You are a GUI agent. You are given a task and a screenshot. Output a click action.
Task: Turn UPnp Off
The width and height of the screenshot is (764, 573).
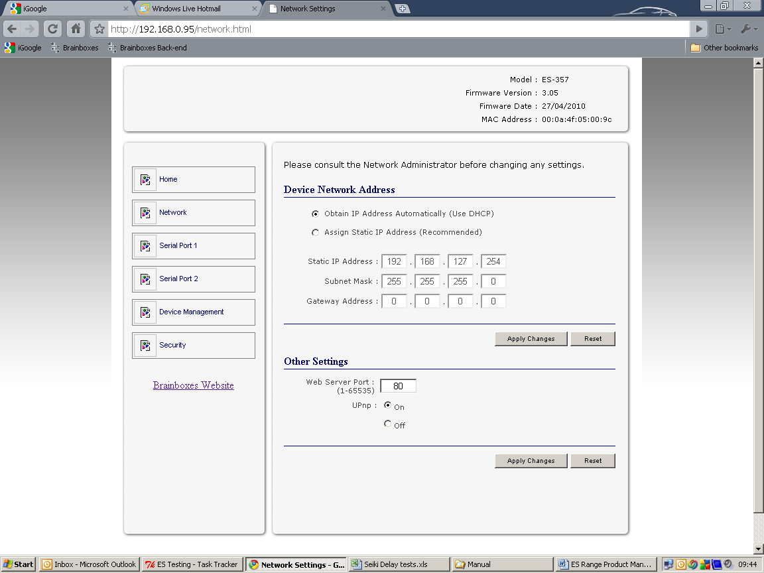[x=387, y=424]
